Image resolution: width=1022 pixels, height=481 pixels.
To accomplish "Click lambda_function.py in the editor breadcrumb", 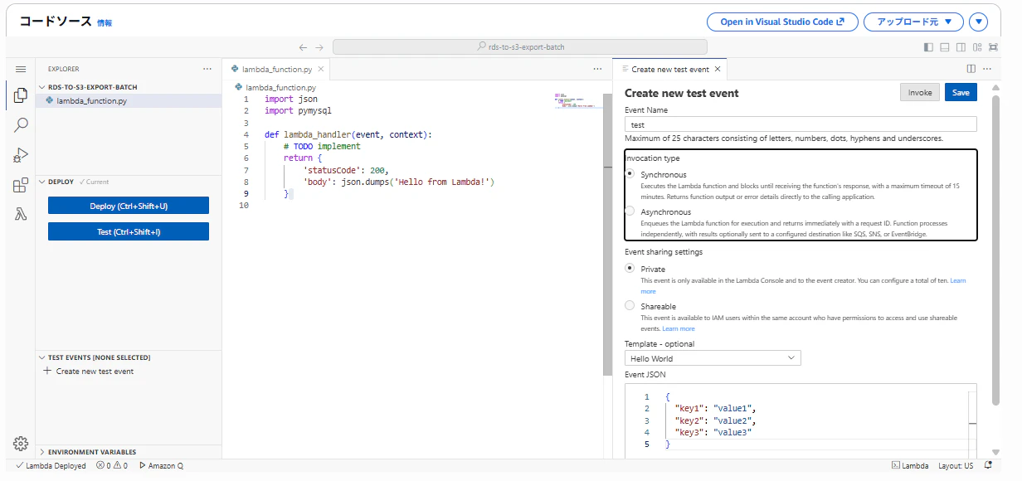I will 280,87.
